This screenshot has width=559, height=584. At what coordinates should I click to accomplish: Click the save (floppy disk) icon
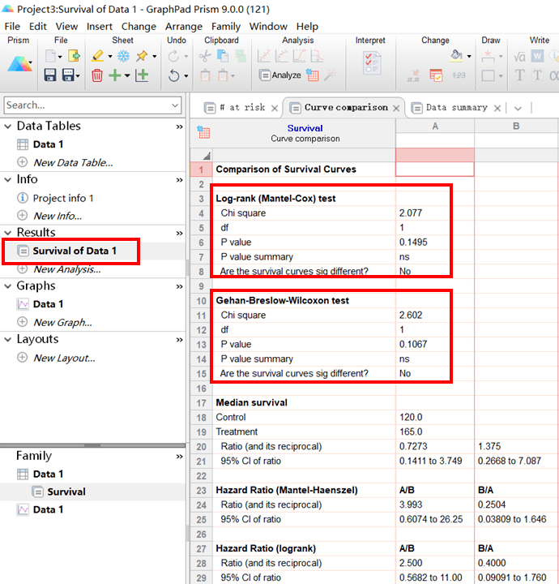(x=50, y=75)
